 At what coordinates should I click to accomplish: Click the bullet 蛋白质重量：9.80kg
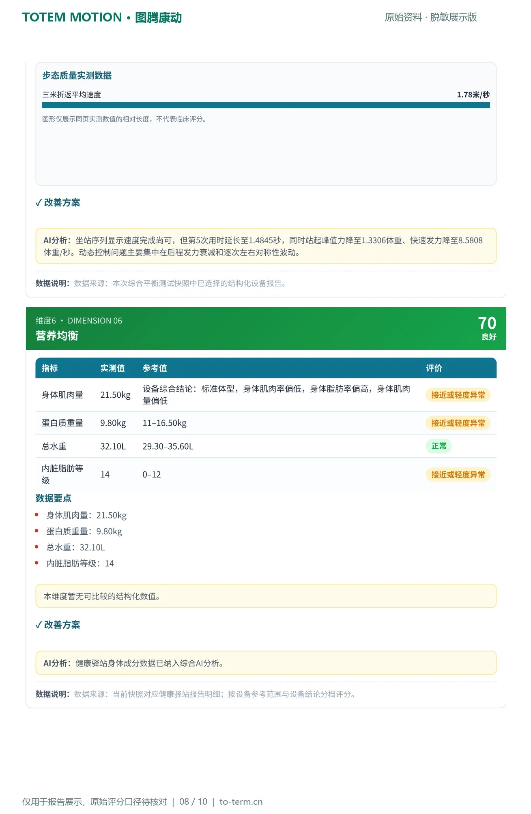84,531
